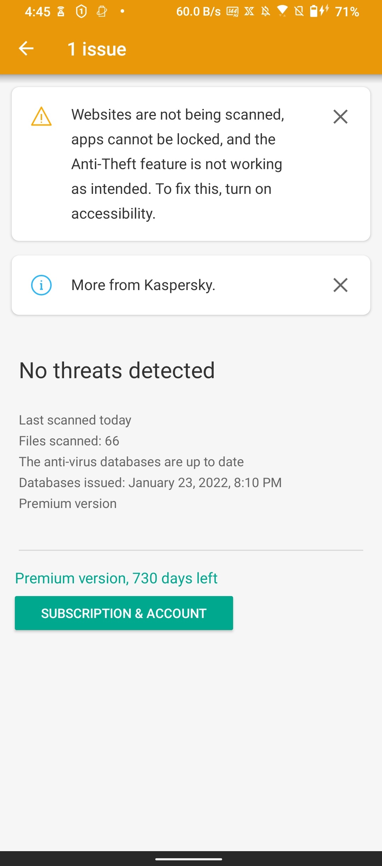Viewport: 382px width, 866px height.
Task: Tap Premium version, 730 days left
Action: (x=116, y=578)
